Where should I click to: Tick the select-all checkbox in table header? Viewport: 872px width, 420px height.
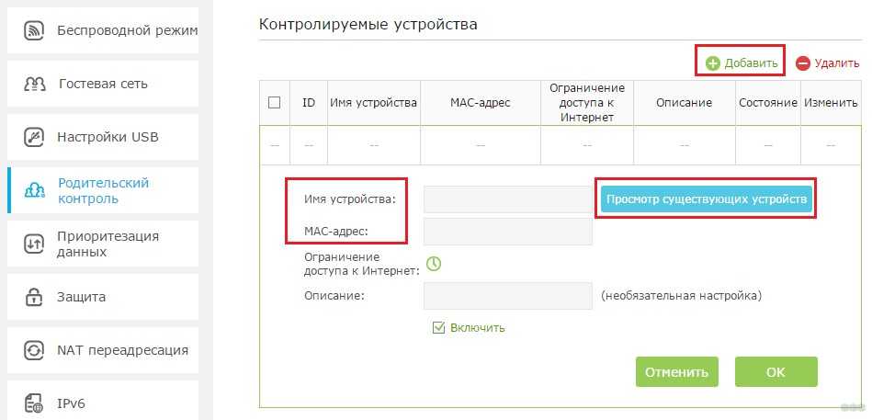click(274, 103)
